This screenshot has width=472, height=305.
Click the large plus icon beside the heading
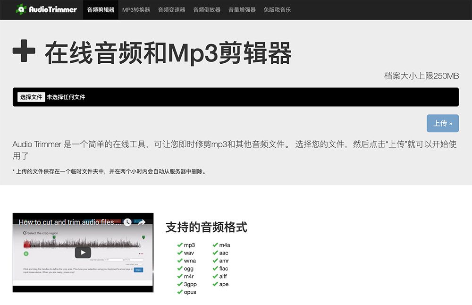[x=24, y=51]
